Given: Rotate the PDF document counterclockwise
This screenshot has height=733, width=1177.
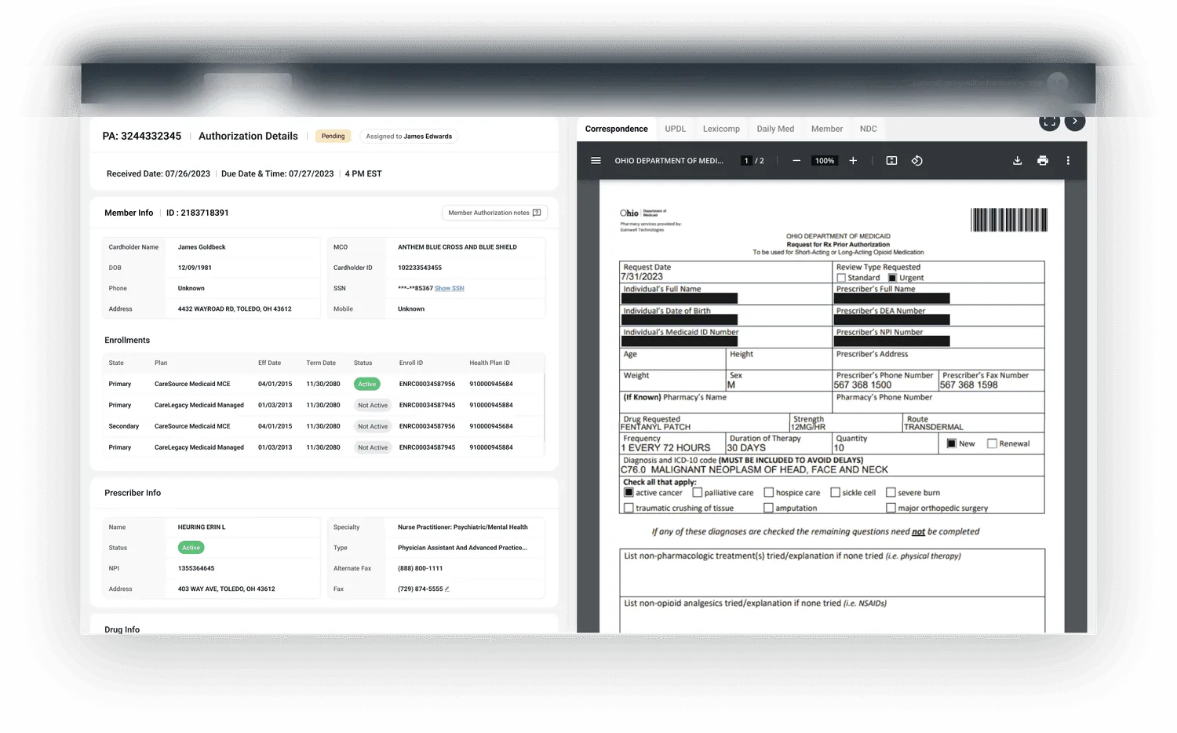Looking at the screenshot, I should coord(916,161).
